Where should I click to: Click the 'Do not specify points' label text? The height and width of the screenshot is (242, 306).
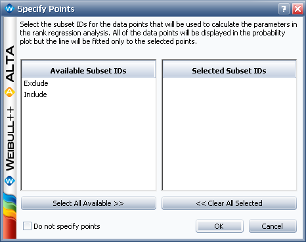point(67,226)
